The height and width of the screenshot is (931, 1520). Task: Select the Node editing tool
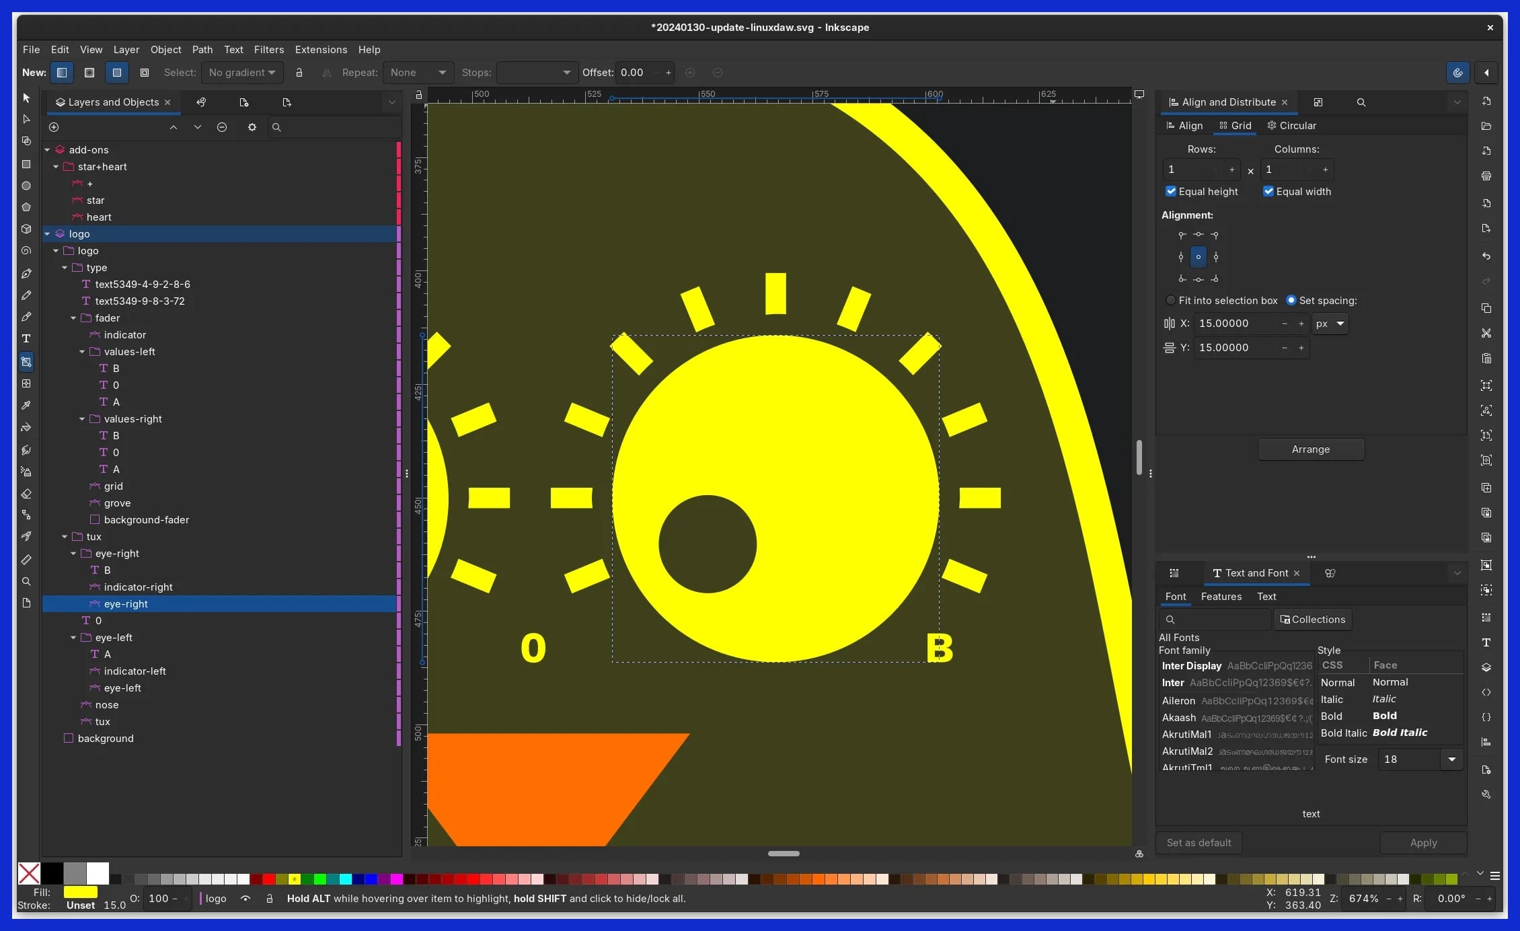click(27, 119)
